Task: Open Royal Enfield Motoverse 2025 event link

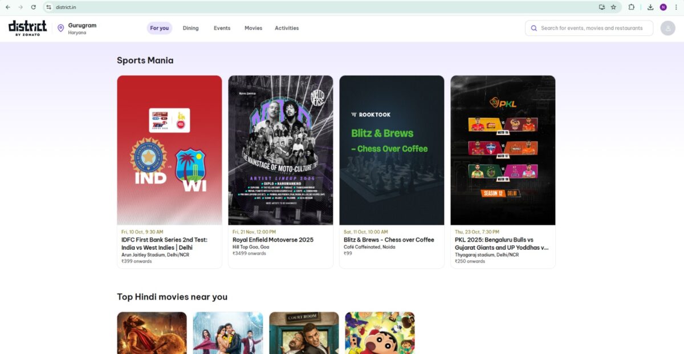Action: [272, 240]
